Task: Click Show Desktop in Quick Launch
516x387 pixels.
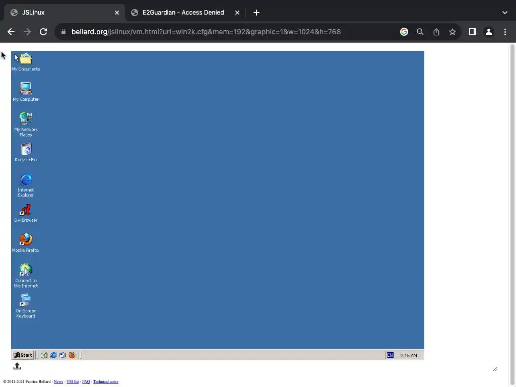Action: 44,355
